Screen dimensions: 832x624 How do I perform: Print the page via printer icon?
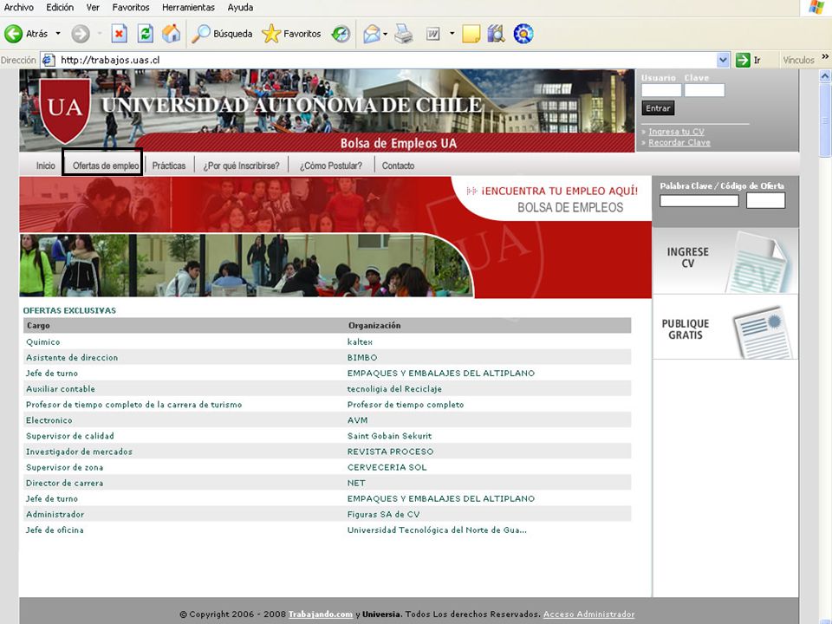pyautogui.click(x=403, y=34)
